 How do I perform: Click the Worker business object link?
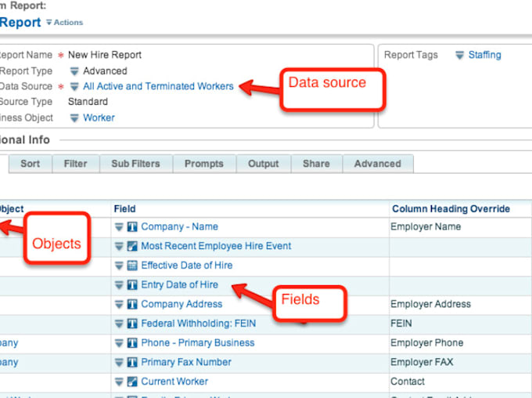[99, 118]
